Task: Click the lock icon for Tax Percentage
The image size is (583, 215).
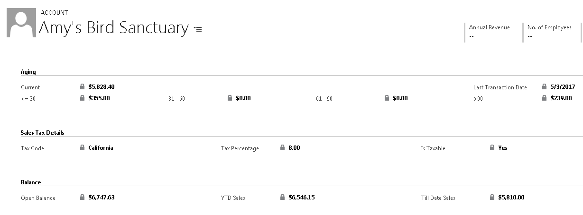Action: pos(283,148)
